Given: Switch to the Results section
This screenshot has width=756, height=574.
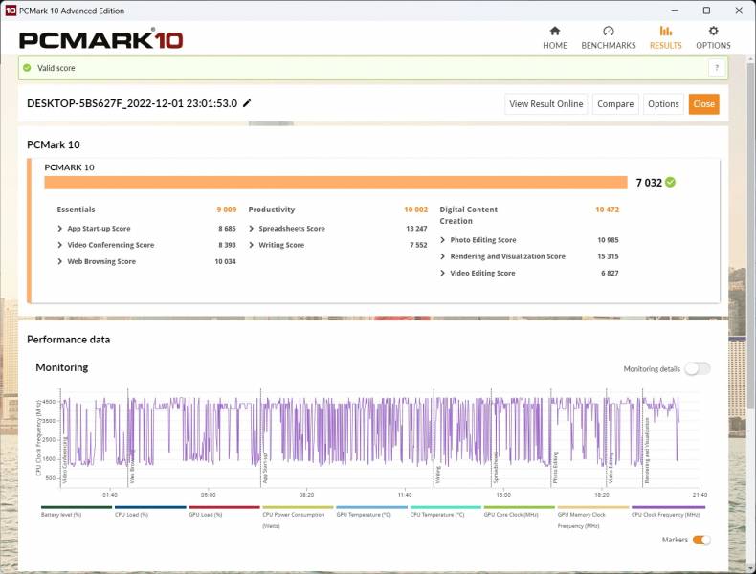Looking at the screenshot, I should (665, 38).
